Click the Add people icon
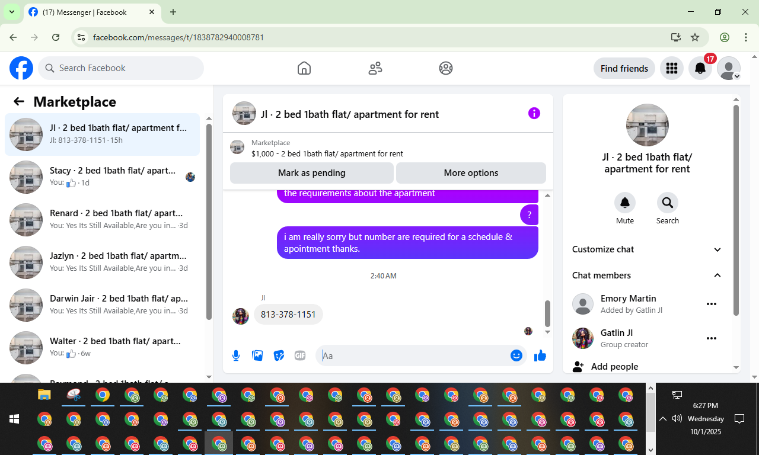The width and height of the screenshot is (759, 455). (x=578, y=367)
